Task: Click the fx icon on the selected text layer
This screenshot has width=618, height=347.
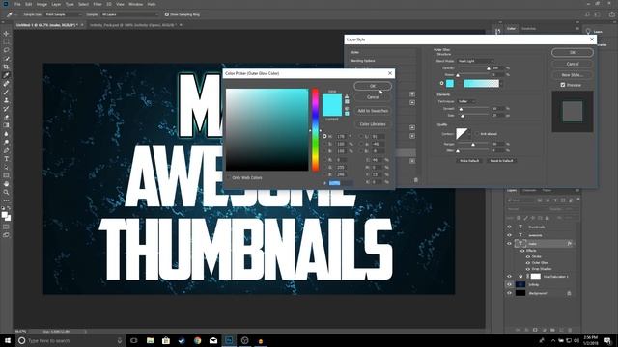Action: [569, 244]
